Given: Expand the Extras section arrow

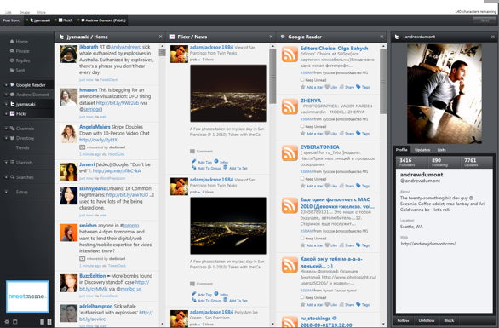Looking at the screenshot, I should click(6, 192).
